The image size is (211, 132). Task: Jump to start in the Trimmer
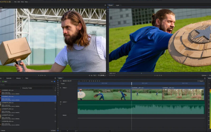[x=39, y=76]
